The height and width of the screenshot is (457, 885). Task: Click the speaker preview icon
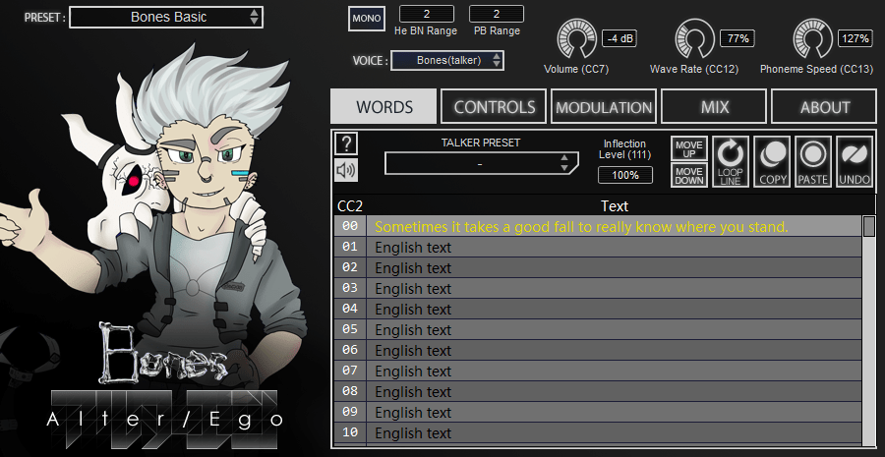tap(346, 170)
